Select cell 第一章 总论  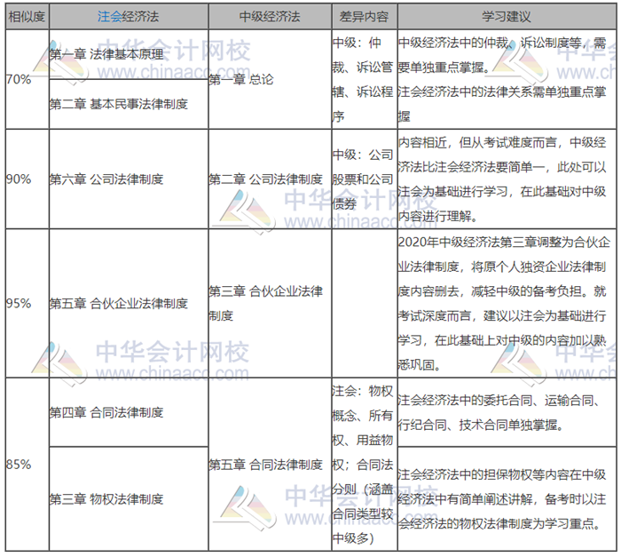[270, 79]
